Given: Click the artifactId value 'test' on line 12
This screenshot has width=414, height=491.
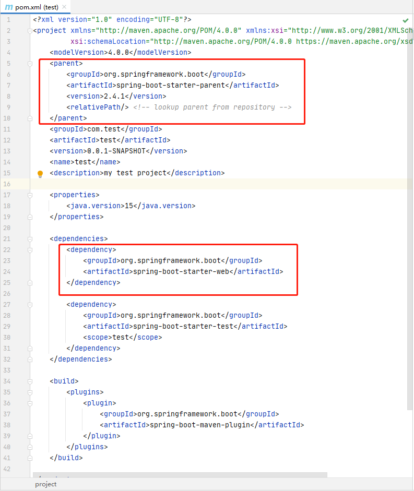Looking at the screenshot, I should coord(108,140).
